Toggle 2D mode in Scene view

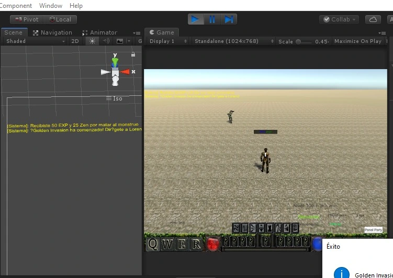pos(75,41)
